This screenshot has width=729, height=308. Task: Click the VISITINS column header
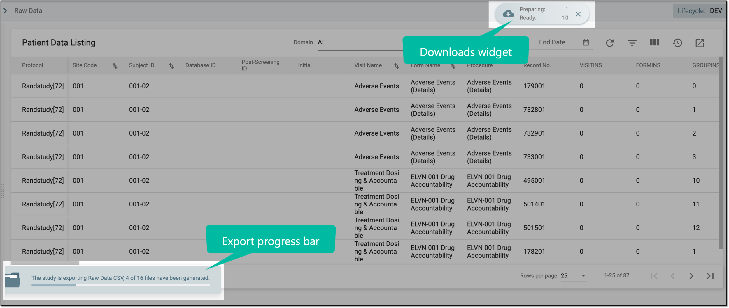590,65
